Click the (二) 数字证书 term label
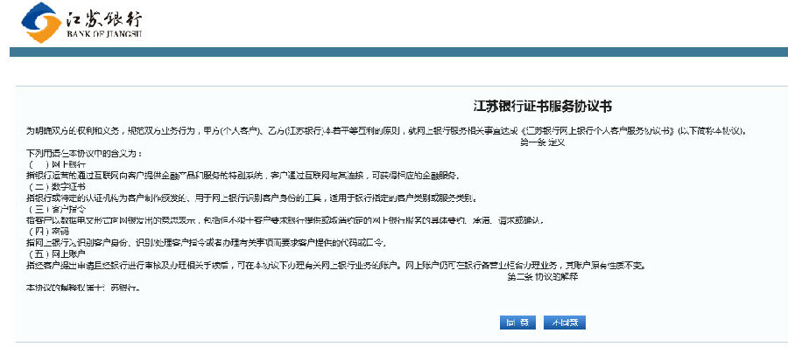The image size is (788, 347). click(x=57, y=186)
